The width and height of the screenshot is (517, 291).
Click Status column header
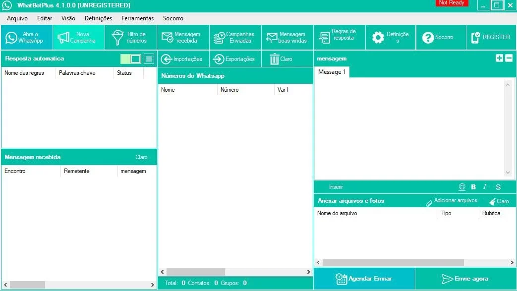[x=128, y=73]
